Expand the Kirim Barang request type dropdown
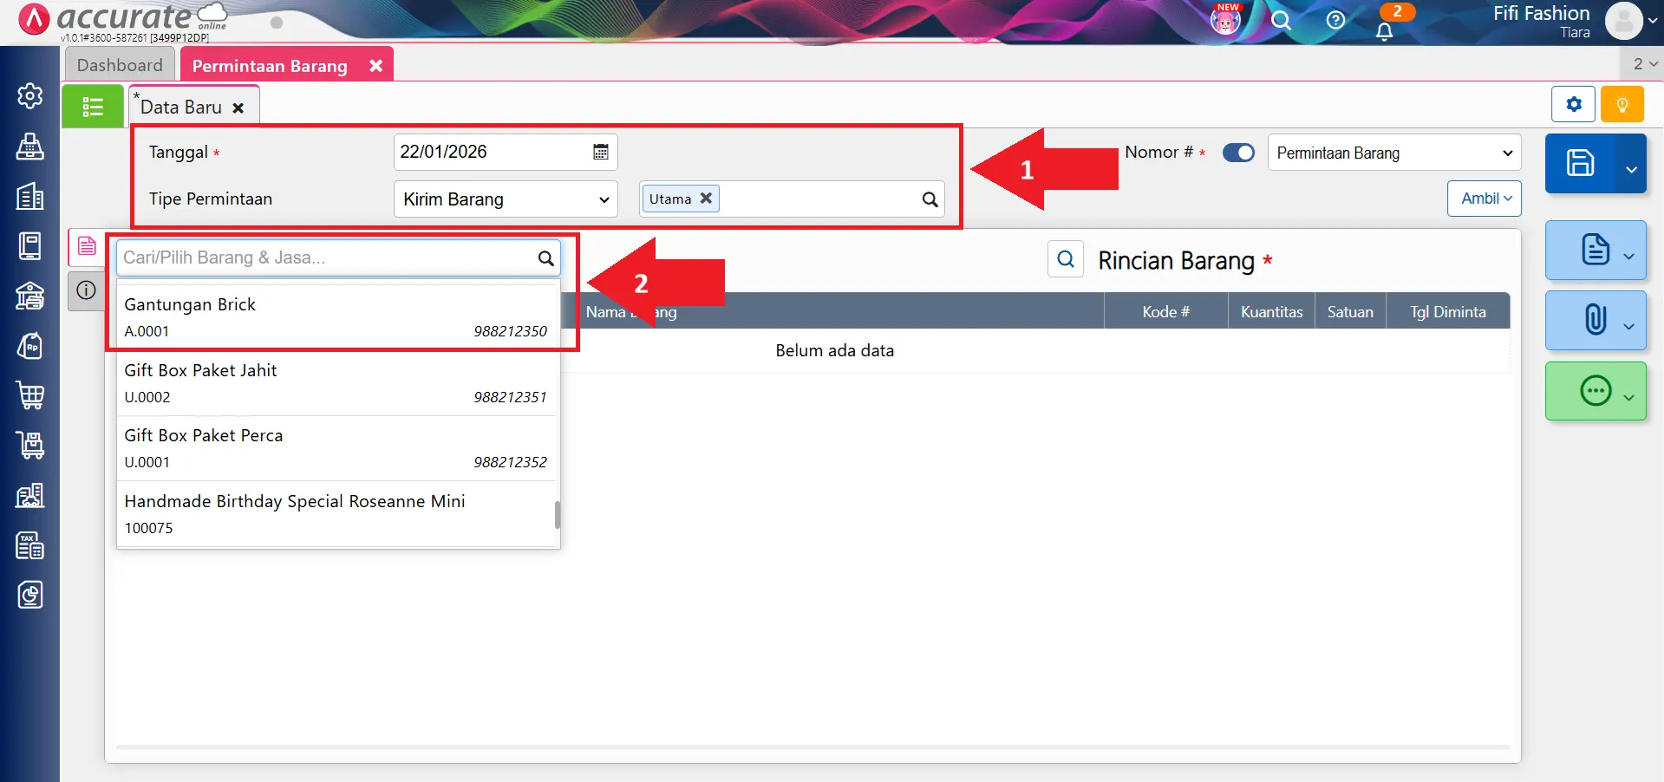1664x782 pixels. pyautogui.click(x=506, y=199)
